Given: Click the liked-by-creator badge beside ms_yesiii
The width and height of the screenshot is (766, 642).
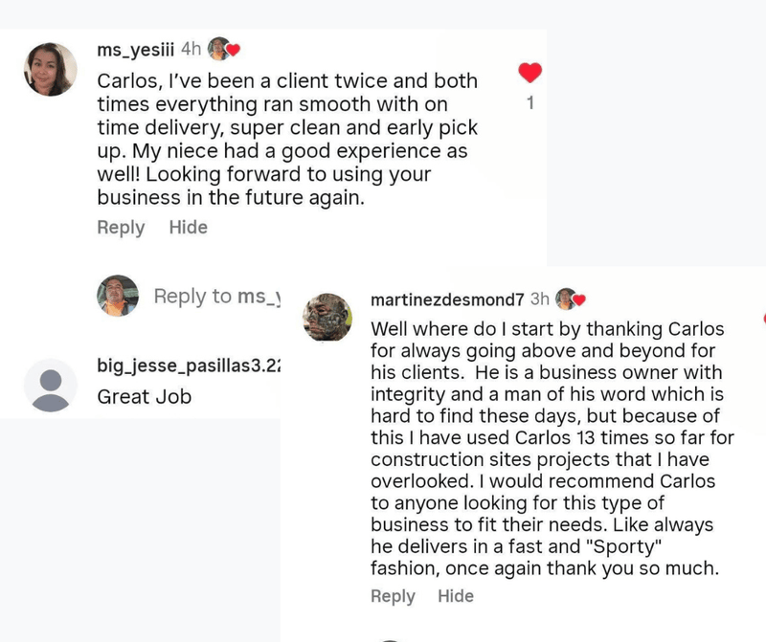Looking at the screenshot, I should [x=223, y=49].
